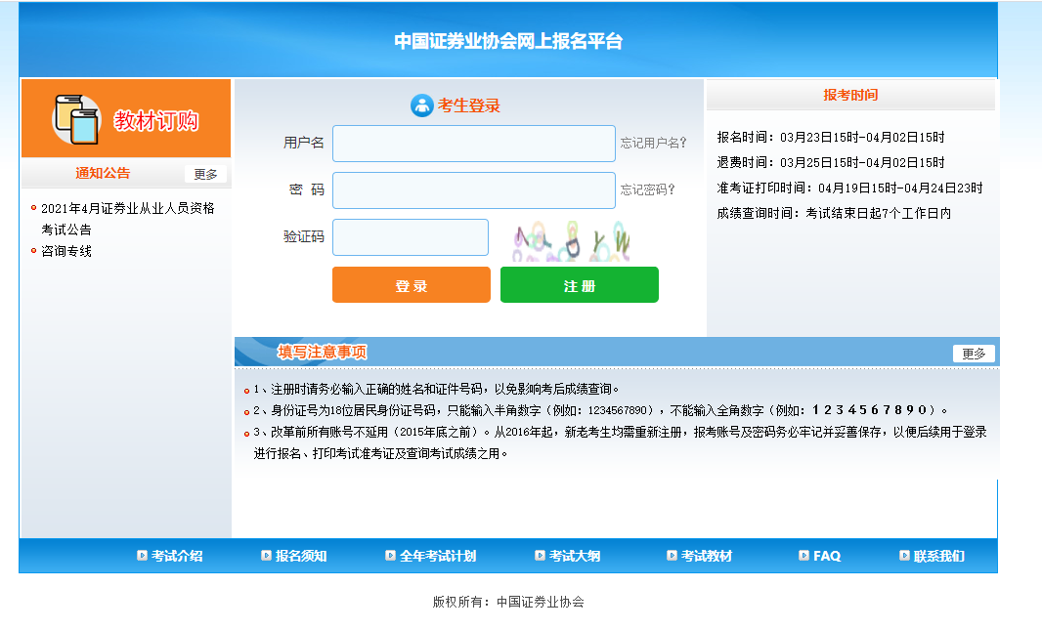1042x629 pixels.
Task: Expand 更多 in 填写注意事项 header
Action: 973,354
